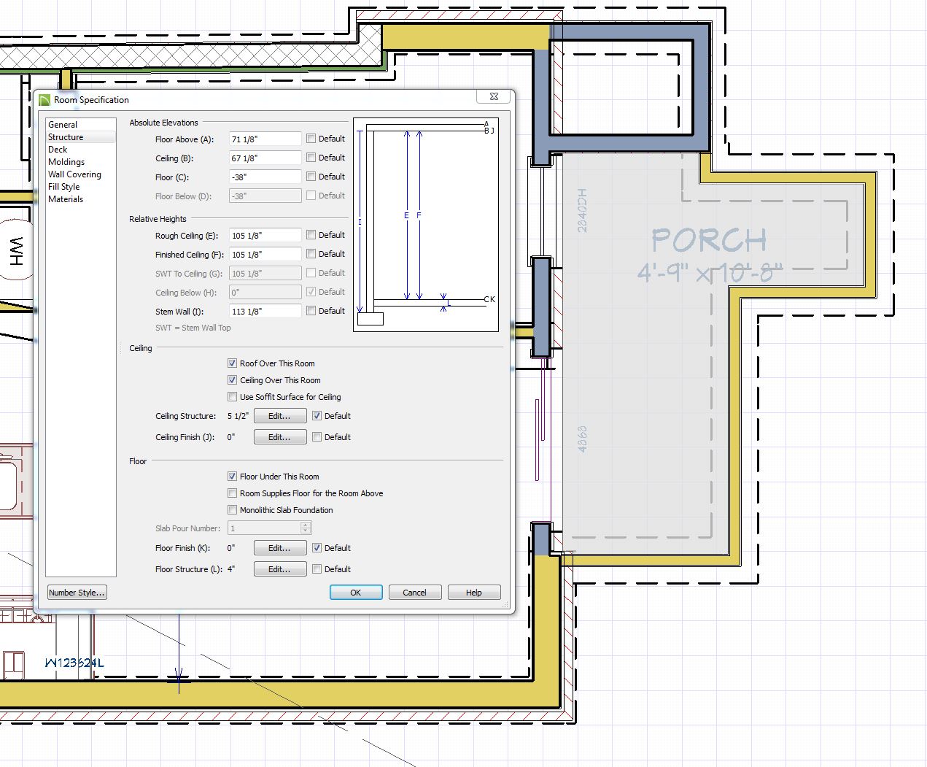
Task: Uncheck Roof Over This Room
Action: coord(233,363)
